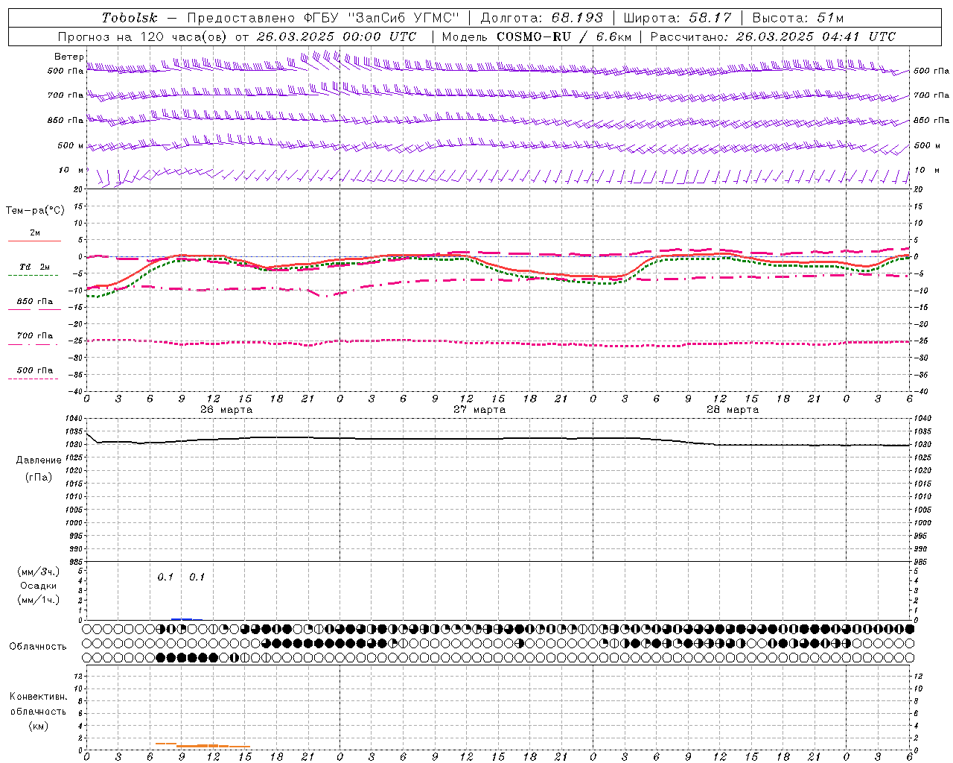The width and height of the screenshot is (953, 763).
Task: Click the 'Ветер' wind panel label
Action: [68, 57]
